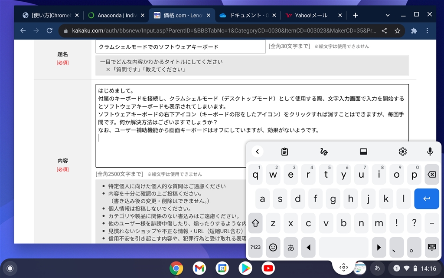This screenshot has height=278, width=444.
Task: Tap the backspace key on virtual keyboard
Action: click(x=432, y=175)
